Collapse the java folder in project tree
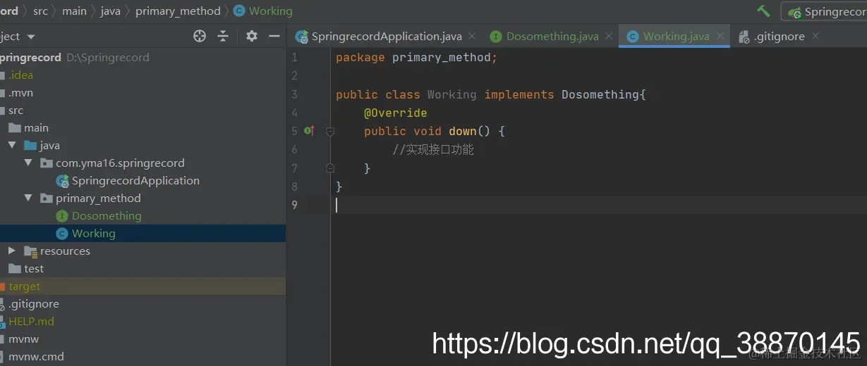This screenshot has width=867, height=366. (12, 145)
